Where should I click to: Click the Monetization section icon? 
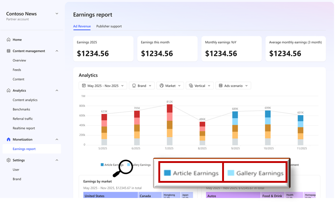pyautogui.click(x=9, y=140)
